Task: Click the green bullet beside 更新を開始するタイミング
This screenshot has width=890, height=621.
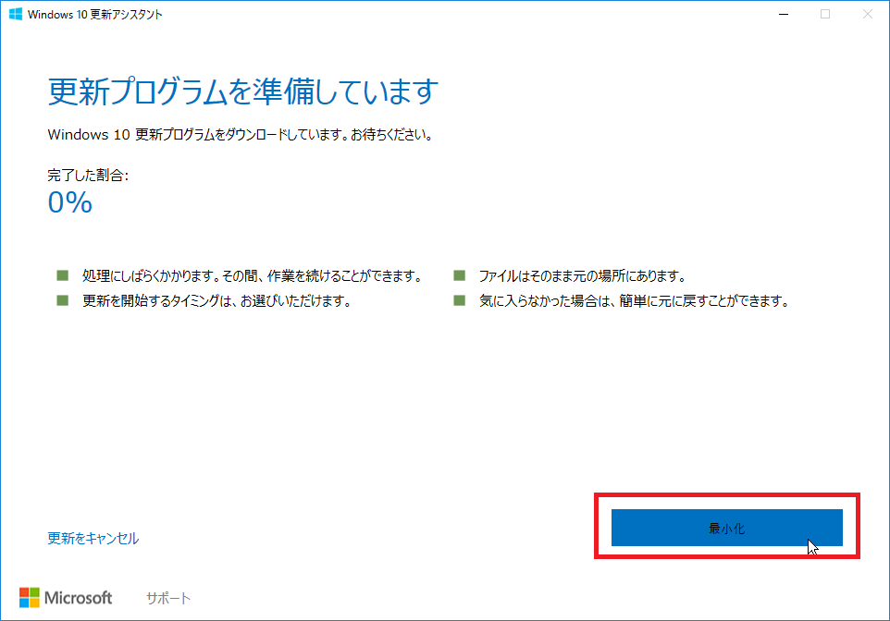Action: point(62,300)
